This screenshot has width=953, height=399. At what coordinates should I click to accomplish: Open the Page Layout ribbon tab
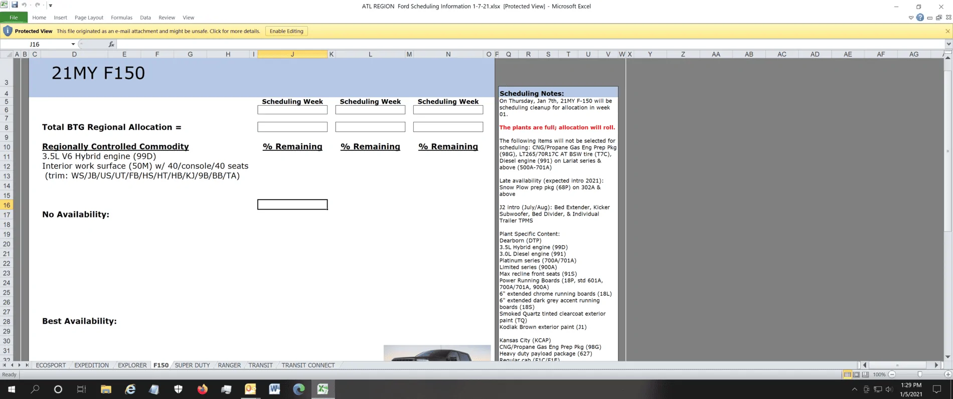(x=89, y=18)
